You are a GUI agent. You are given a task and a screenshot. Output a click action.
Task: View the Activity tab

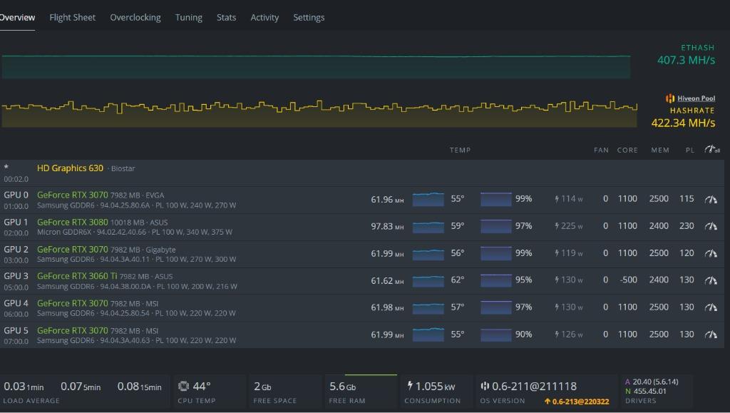click(264, 18)
